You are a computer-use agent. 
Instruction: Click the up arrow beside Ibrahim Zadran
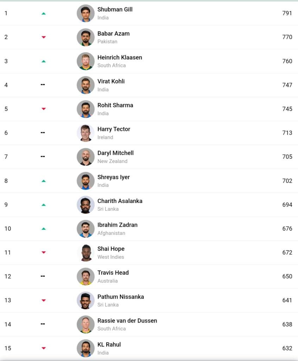[x=43, y=228]
